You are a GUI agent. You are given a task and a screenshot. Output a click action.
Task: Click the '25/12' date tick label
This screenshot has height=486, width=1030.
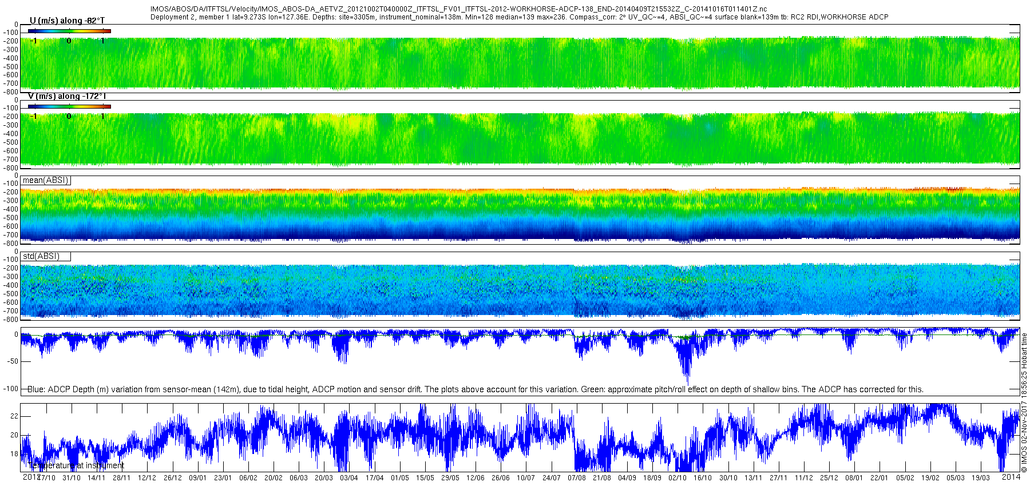(829, 478)
